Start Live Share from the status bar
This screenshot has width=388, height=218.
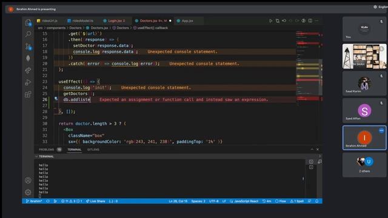(95, 201)
